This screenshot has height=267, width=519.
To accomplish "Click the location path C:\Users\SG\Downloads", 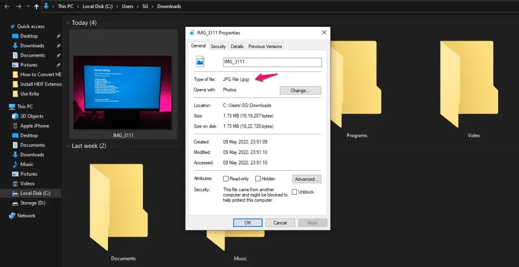I will (247, 105).
